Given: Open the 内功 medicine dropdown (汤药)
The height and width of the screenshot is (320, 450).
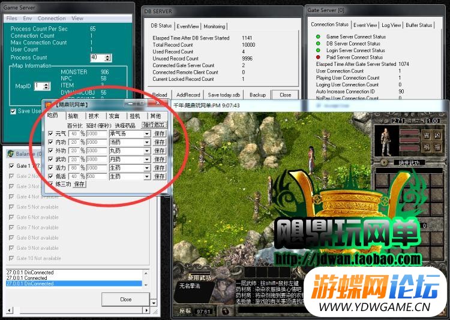Looking at the screenshot, I should coord(130,142).
